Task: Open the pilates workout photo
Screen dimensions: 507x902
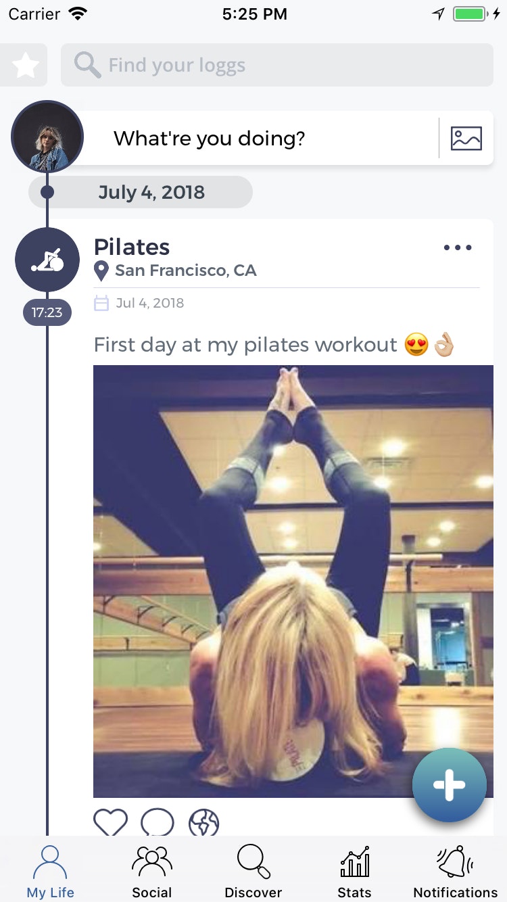Action: click(x=293, y=581)
